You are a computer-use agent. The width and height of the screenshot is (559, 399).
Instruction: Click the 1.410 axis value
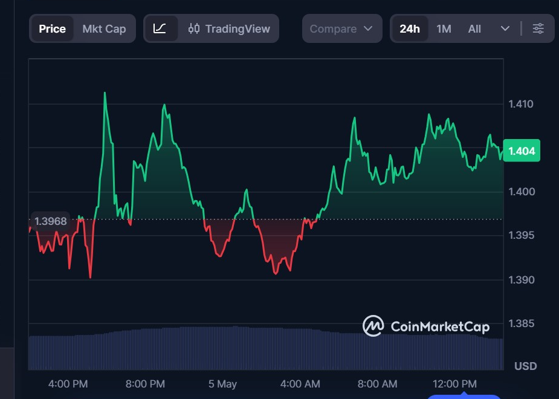[521, 104]
